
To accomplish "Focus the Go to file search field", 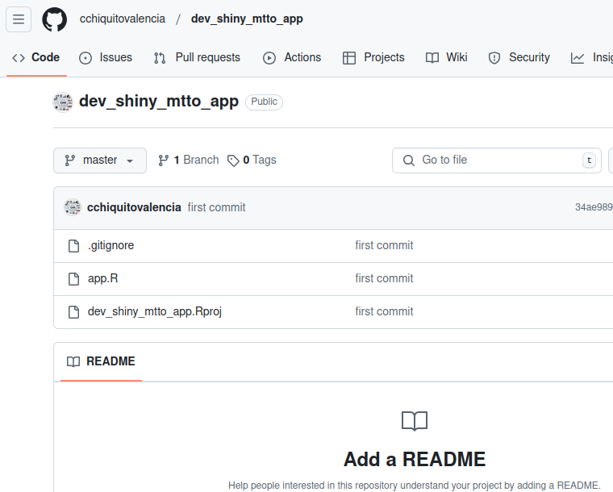I will click(x=497, y=161).
